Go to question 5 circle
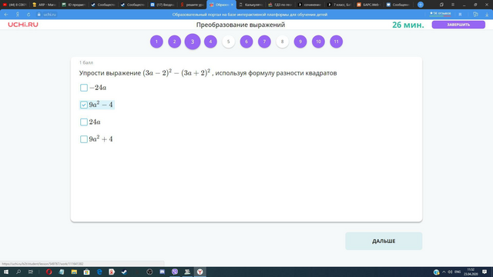The height and width of the screenshot is (277, 493). tap(229, 42)
